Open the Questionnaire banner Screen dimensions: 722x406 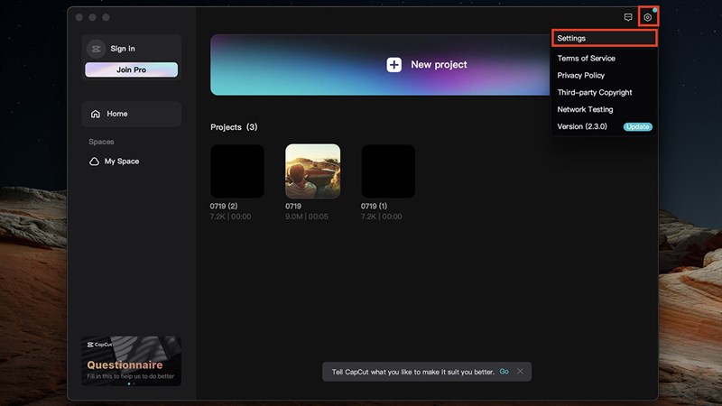click(131, 361)
